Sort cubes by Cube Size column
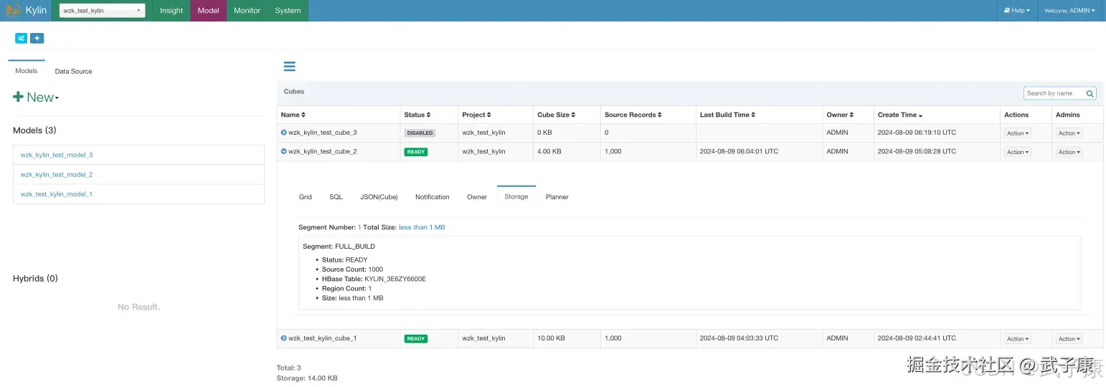Screen dimensions: 1106x387 557,115
